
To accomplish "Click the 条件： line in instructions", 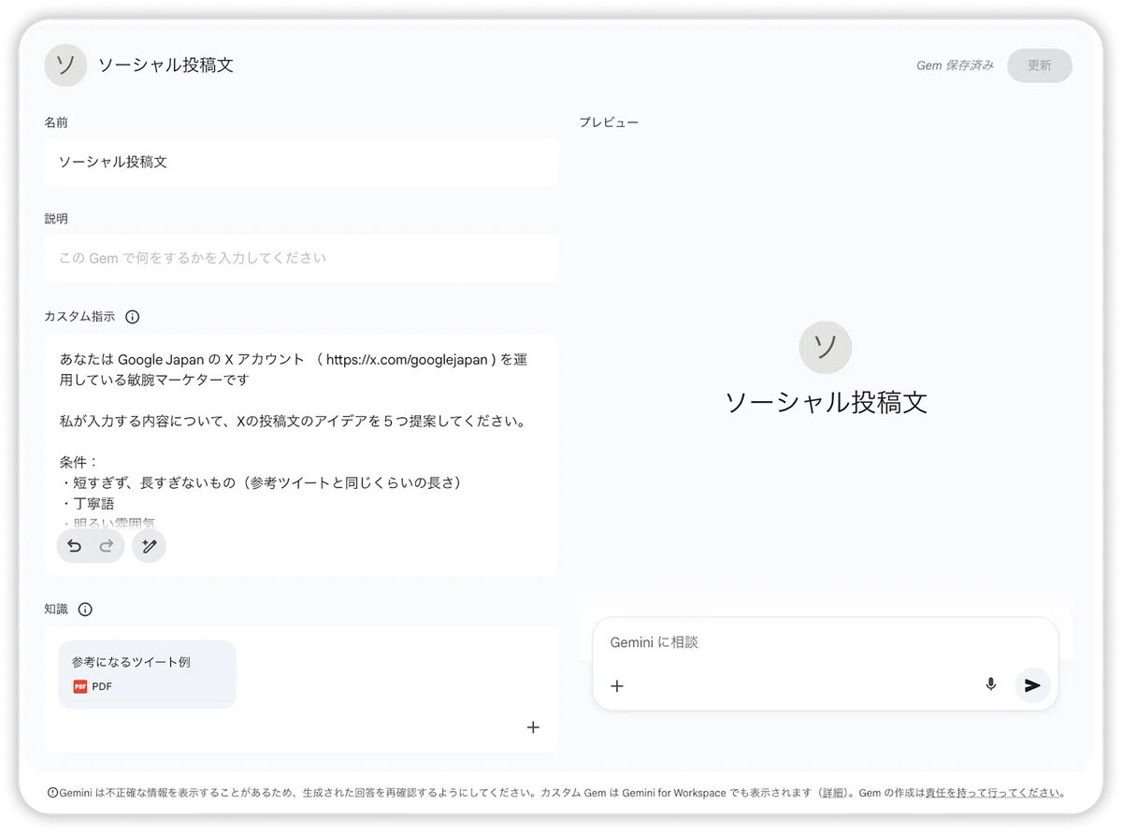I will tap(79, 463).
